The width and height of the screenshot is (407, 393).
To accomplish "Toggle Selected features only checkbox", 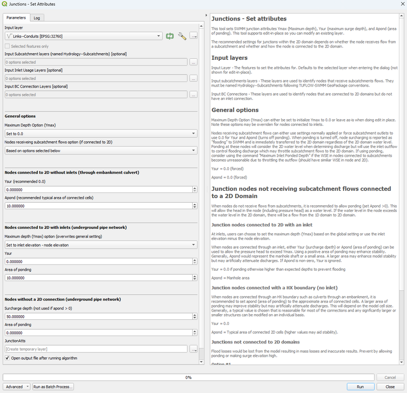I will 8,46.
